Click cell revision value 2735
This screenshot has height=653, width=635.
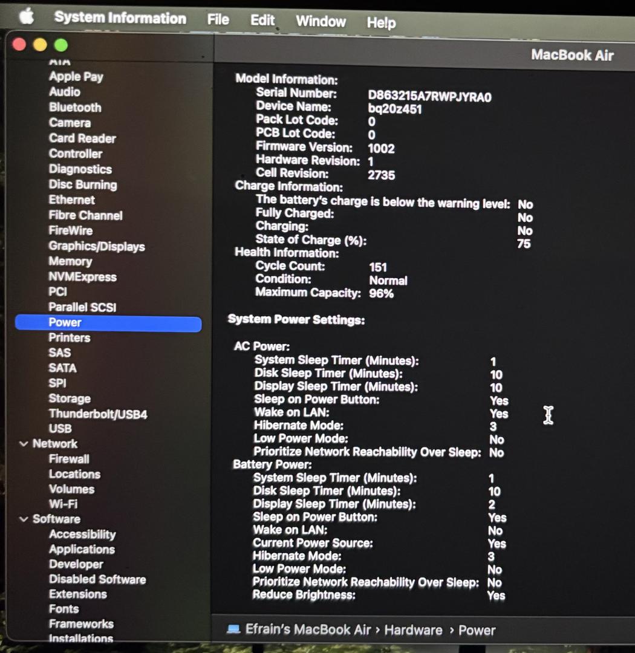(381, 175)
